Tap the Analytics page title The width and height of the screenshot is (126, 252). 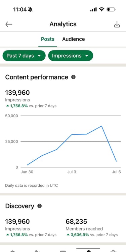click(63, 24)
